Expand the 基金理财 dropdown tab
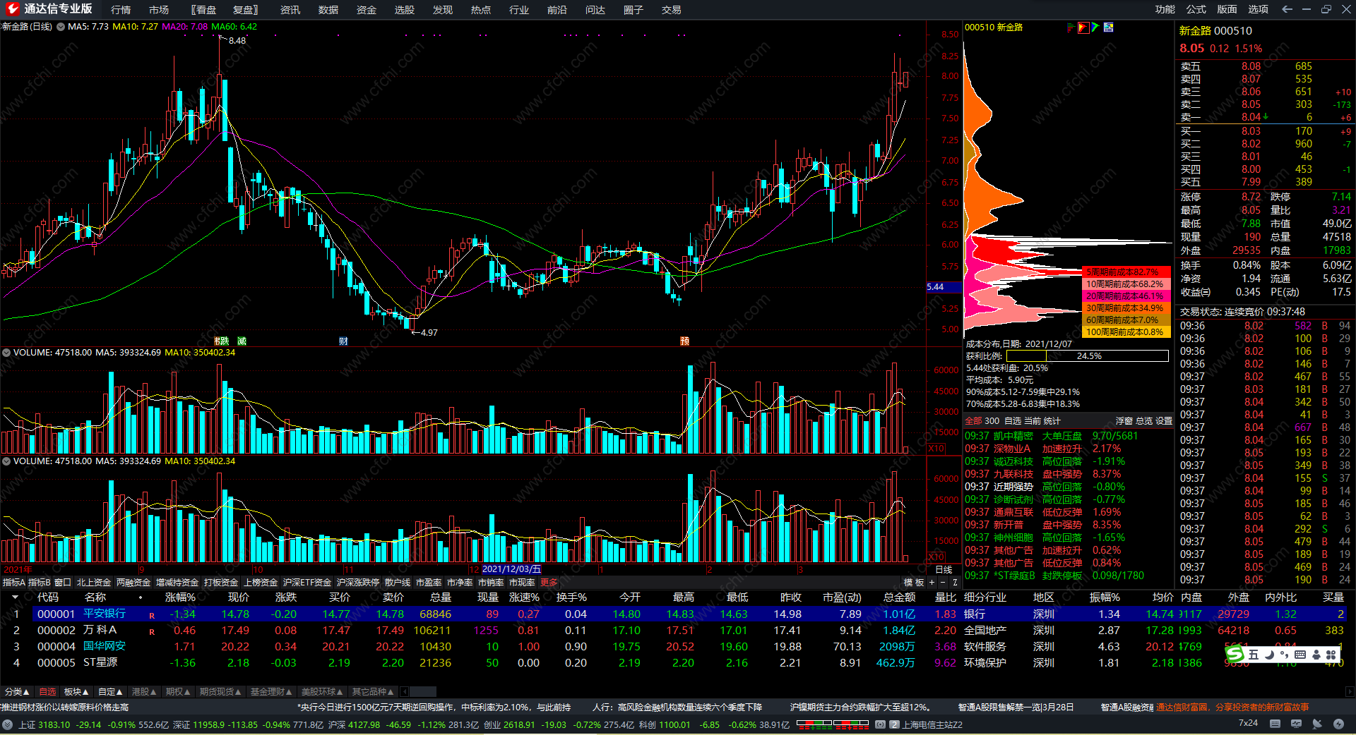 271,692
